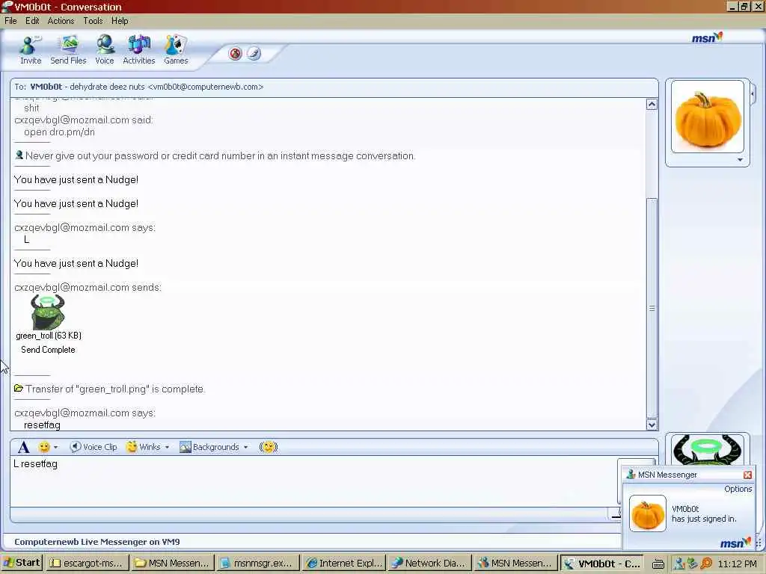
Task: Open the Send Files tool
Action: click(x=68, y=50)
